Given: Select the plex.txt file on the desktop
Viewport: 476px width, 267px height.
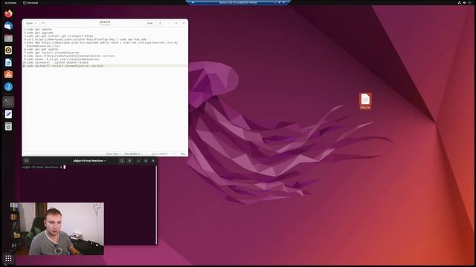Looking at the screenshot, I should point(365,101).
